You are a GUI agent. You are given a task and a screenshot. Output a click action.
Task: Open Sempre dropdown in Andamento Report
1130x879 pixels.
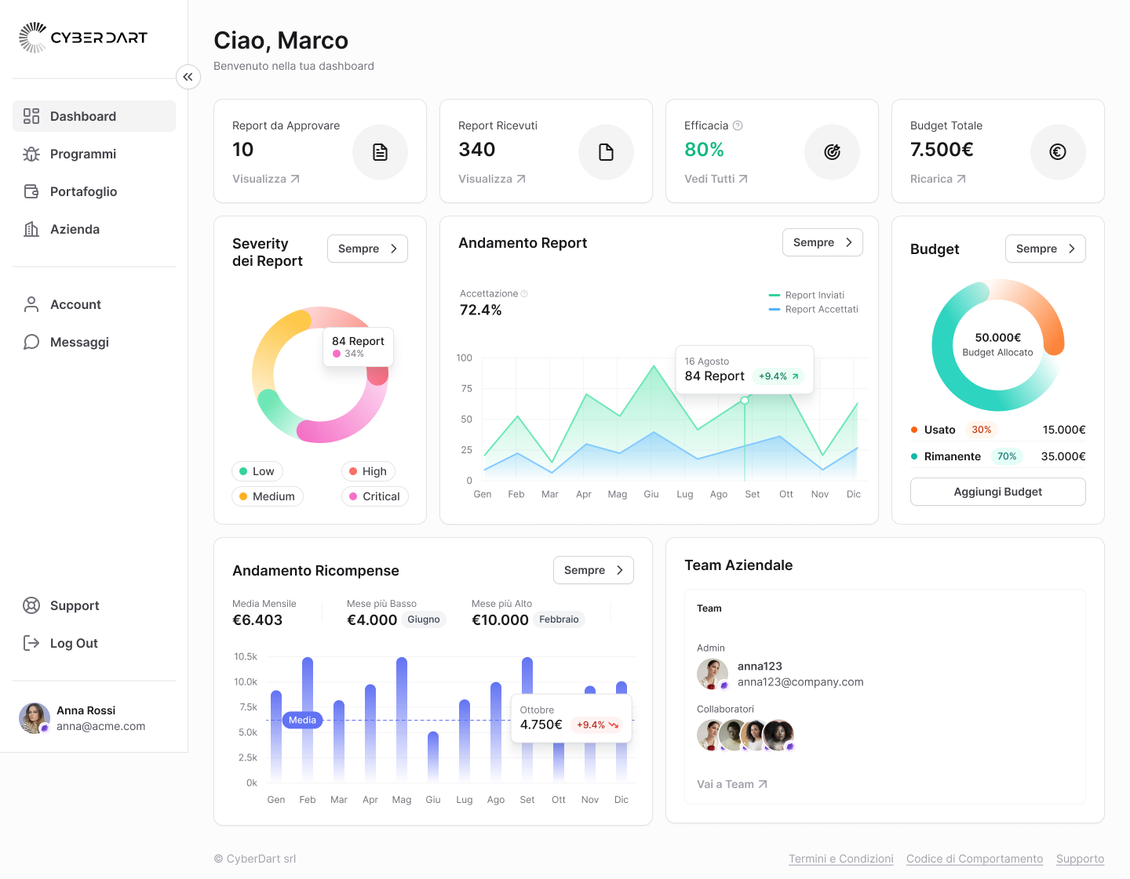822,242
